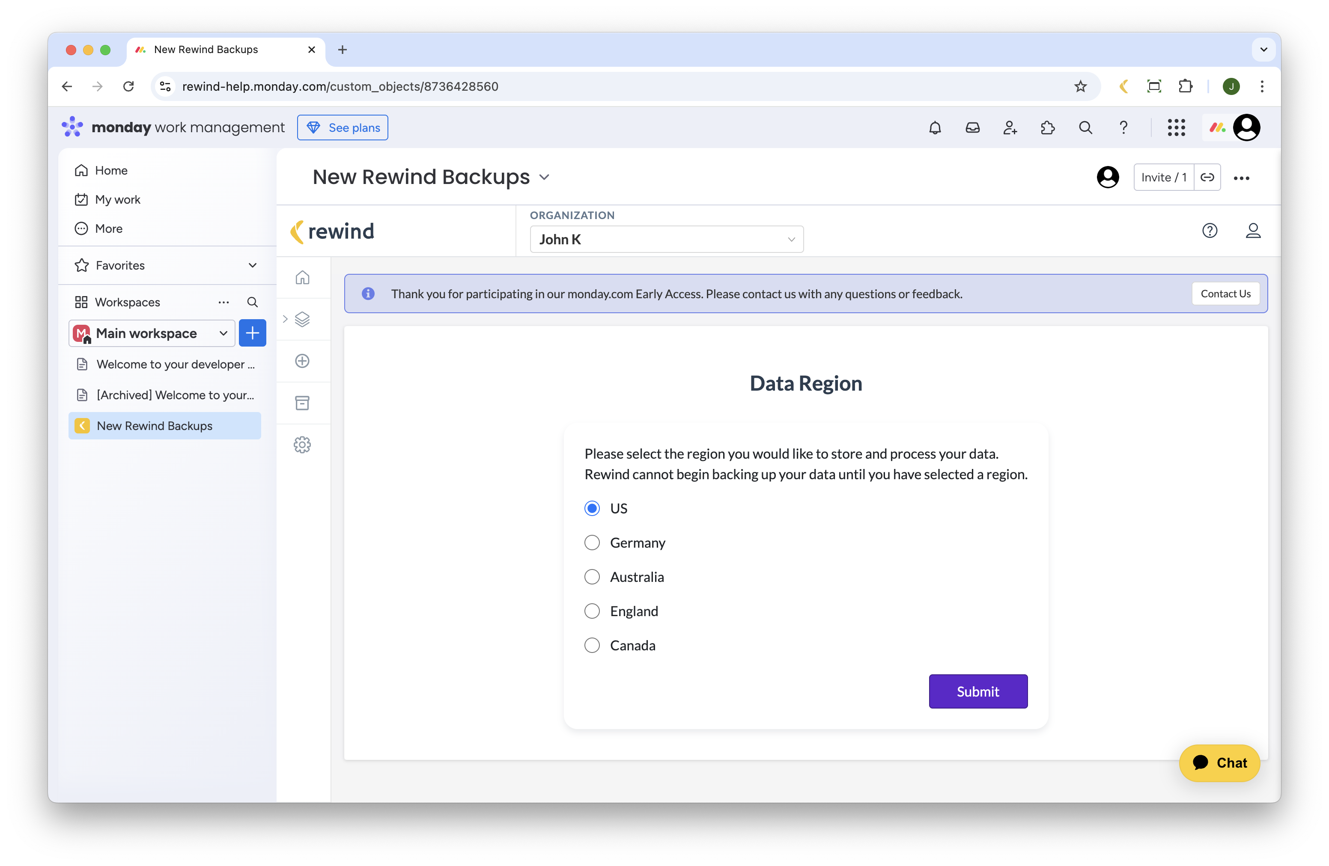Image resolution: width=1329 pixels, height=866 pixels.
Task: Expand the Rewind side rail chevron
Action: pyautogui.click(x=285, y=319)
